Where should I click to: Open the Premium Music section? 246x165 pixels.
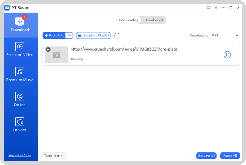pyautogui.click(x=20, y=74)
